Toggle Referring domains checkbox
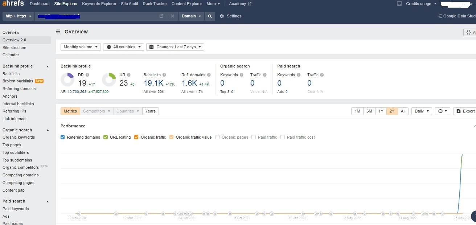476x225 pixels. pyautogui.click(x=63, y=137)
